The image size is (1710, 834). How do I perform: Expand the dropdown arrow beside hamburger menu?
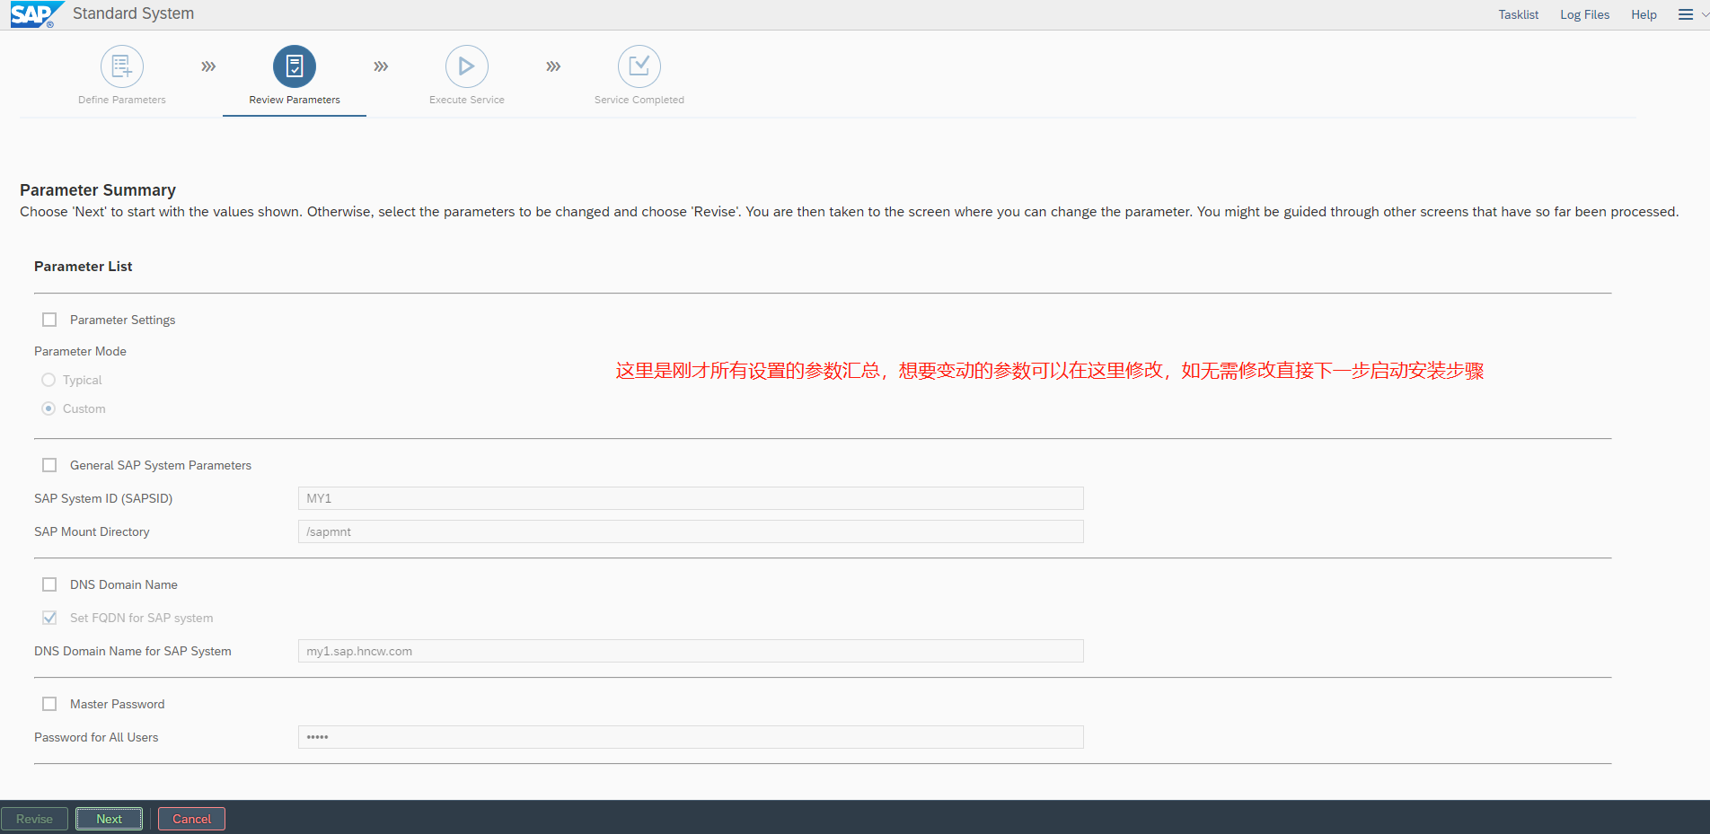point(1705,14)
